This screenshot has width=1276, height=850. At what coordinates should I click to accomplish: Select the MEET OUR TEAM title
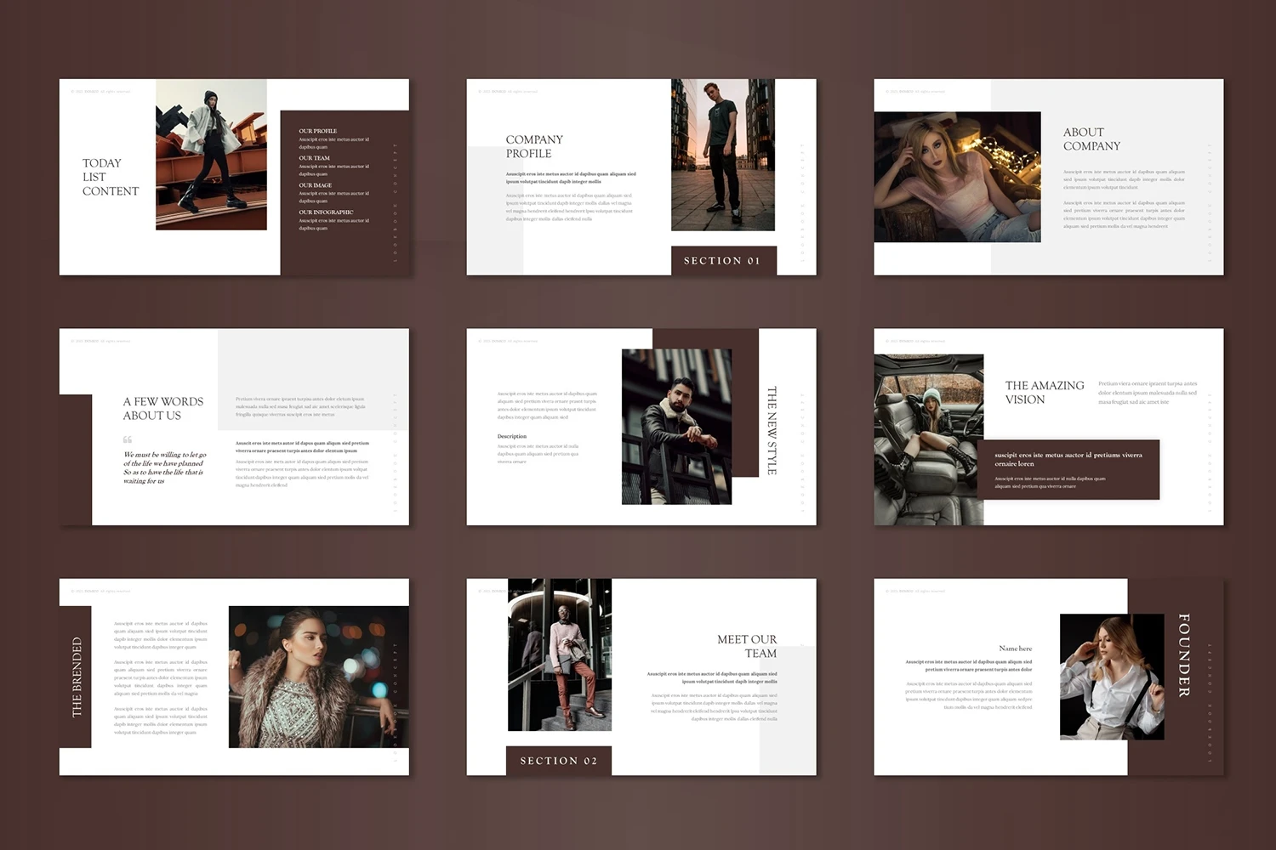coord(746,646)
